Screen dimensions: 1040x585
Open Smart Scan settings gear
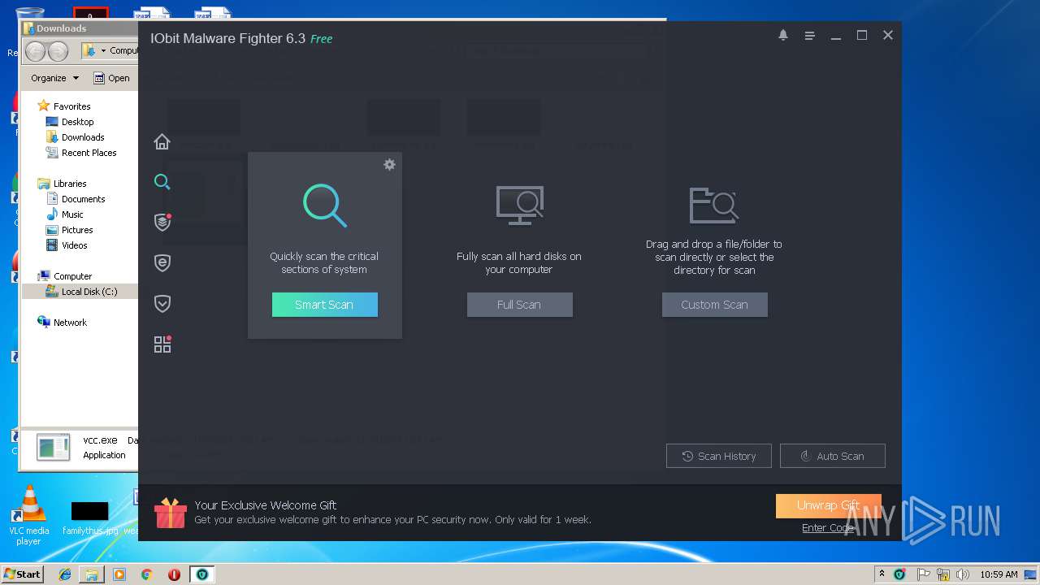click(389, 165)
